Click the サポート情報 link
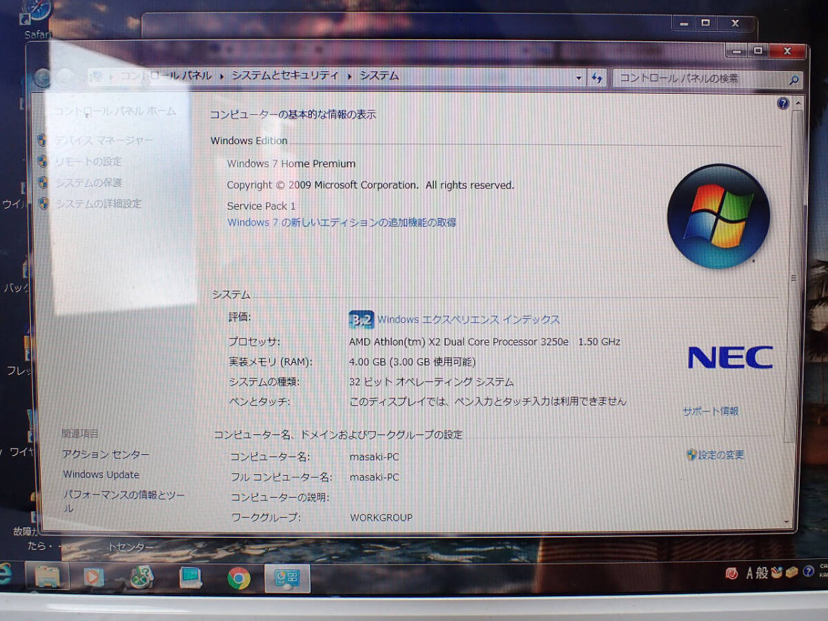This screenshot has height=621, width=828. [x=711, y=411]
